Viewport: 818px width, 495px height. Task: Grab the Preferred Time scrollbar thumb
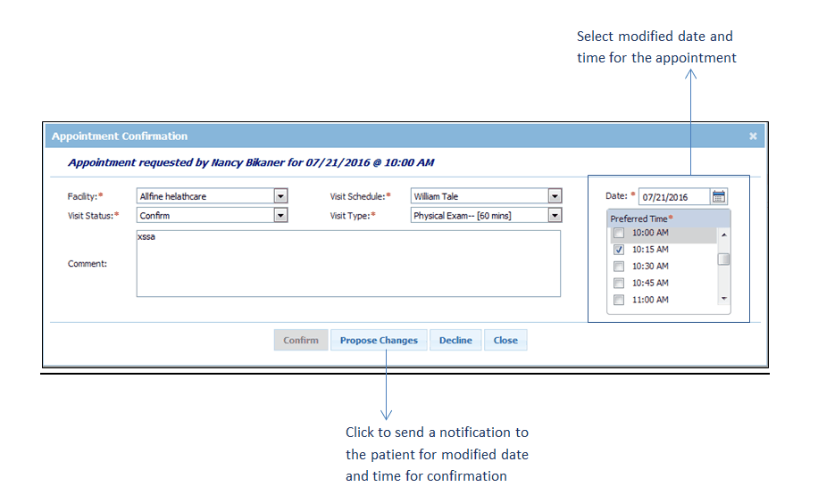pos(724,260)
